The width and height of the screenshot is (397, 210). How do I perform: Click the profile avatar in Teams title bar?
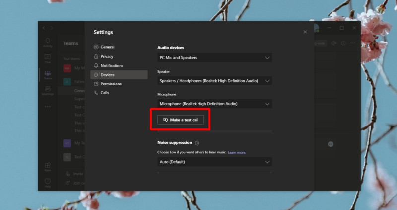click(317, 28)
